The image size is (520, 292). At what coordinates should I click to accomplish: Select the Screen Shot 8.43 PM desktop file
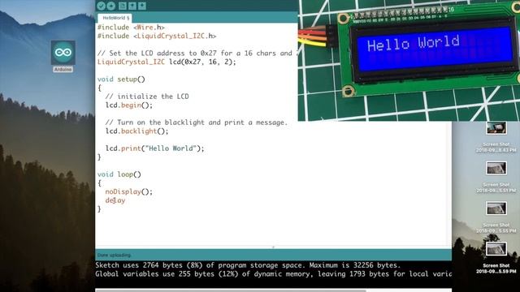pos(496,137)
